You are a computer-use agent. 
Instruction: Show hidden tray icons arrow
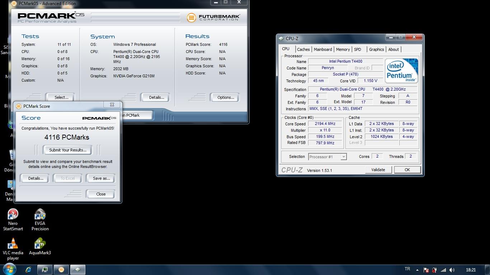417,270
